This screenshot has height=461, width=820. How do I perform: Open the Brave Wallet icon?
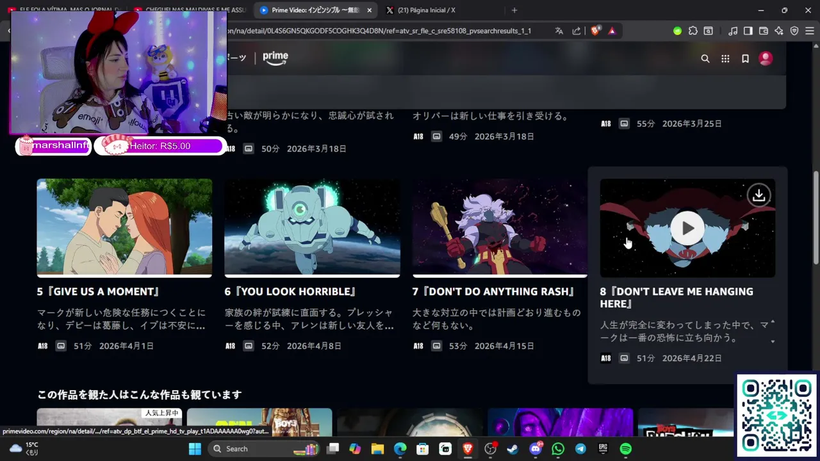click(764, 31)
